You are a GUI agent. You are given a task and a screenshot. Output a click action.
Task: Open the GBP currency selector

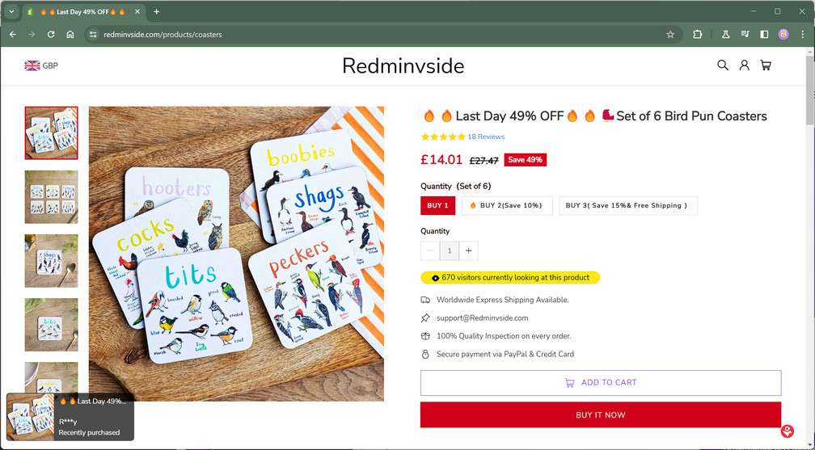tap(41, 65)
